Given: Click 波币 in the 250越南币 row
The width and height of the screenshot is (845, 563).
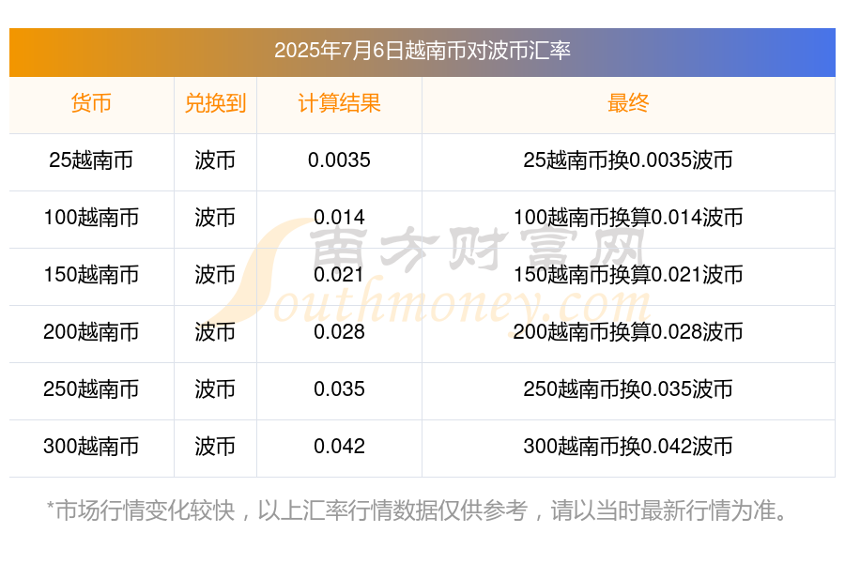Looking at the screenshot, I should tap(215, 389).
